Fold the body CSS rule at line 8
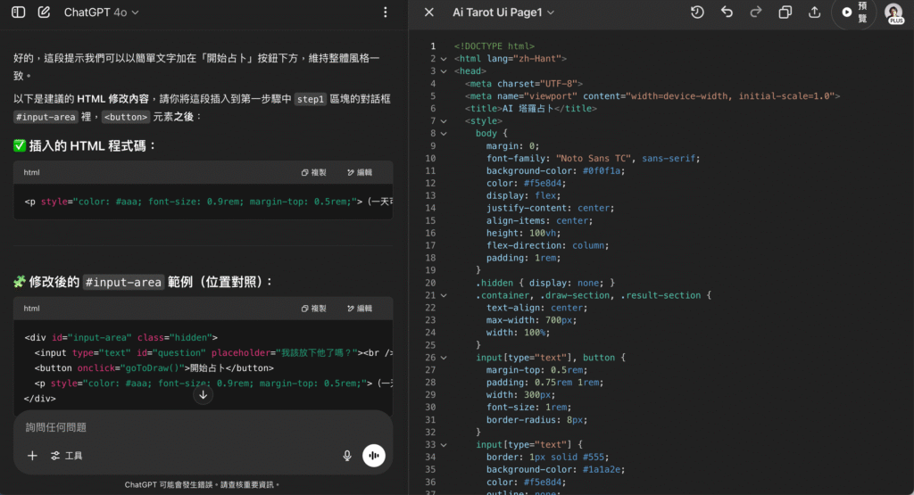Image resolution: width=914 pixels, height=495 pixels. point(444,133)
